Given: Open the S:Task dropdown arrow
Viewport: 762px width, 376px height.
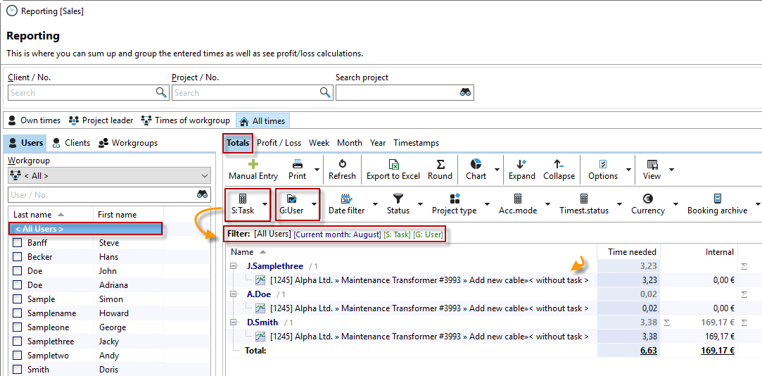Looking at the screenshot, I should (265, 205).
